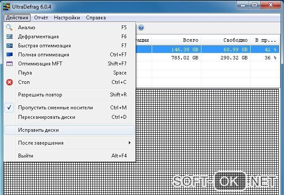284x195 pixels.
Task: Click the blue help question-mark toolbar icon
Action: click(141, 28)
